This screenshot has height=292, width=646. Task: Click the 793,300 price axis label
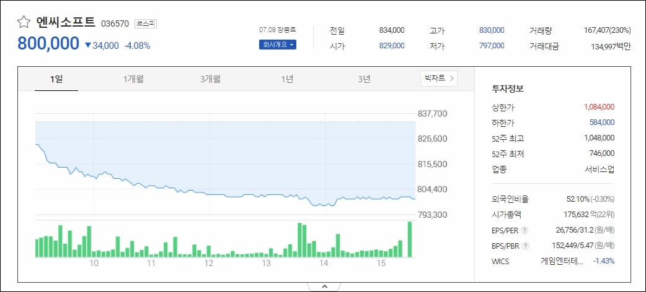[x=433, y=215]
